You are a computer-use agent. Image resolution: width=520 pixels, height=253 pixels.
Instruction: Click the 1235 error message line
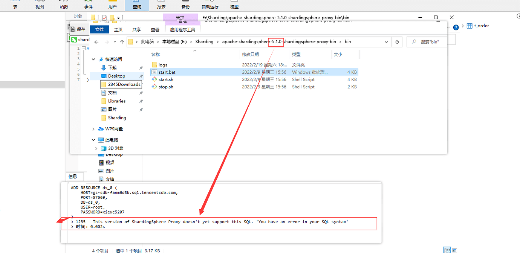209,222
